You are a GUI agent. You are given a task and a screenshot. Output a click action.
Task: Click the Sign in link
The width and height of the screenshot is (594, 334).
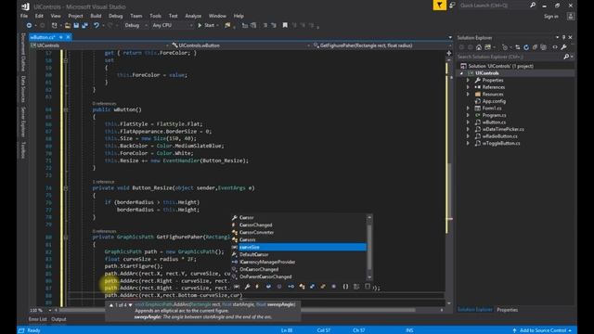551,17
